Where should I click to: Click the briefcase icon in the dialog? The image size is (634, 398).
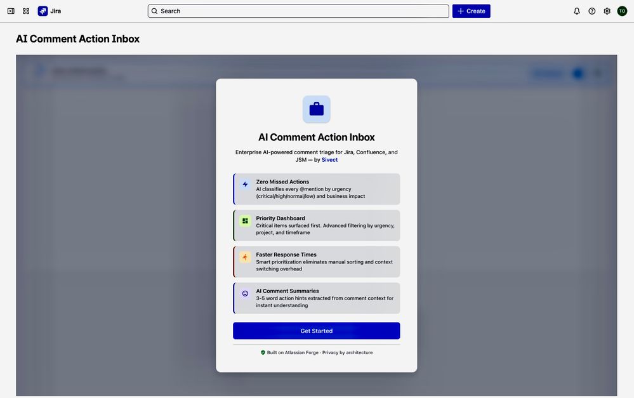click(x=316, y=109)
